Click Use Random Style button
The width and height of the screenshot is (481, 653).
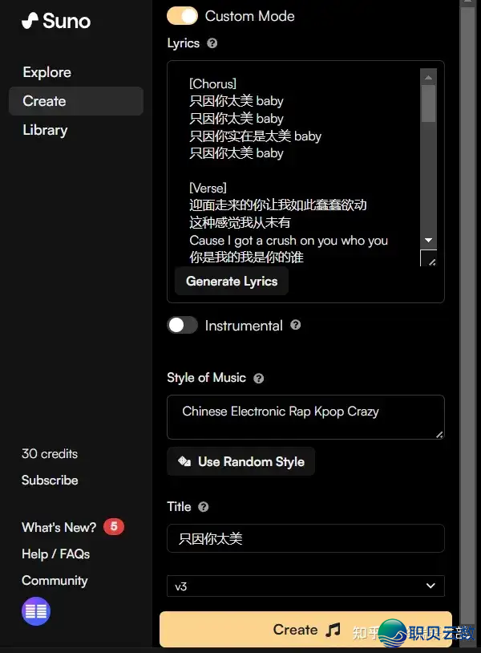(x=241, y=461)
